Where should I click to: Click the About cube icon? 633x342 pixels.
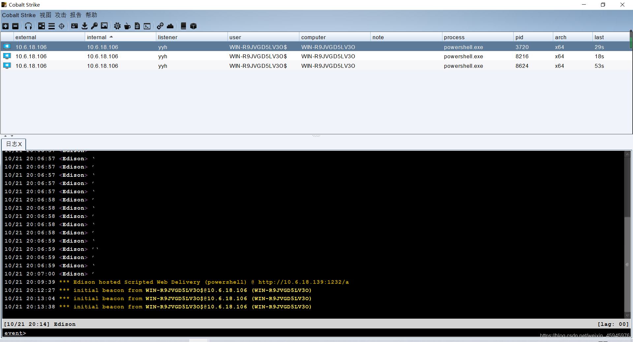193,26
